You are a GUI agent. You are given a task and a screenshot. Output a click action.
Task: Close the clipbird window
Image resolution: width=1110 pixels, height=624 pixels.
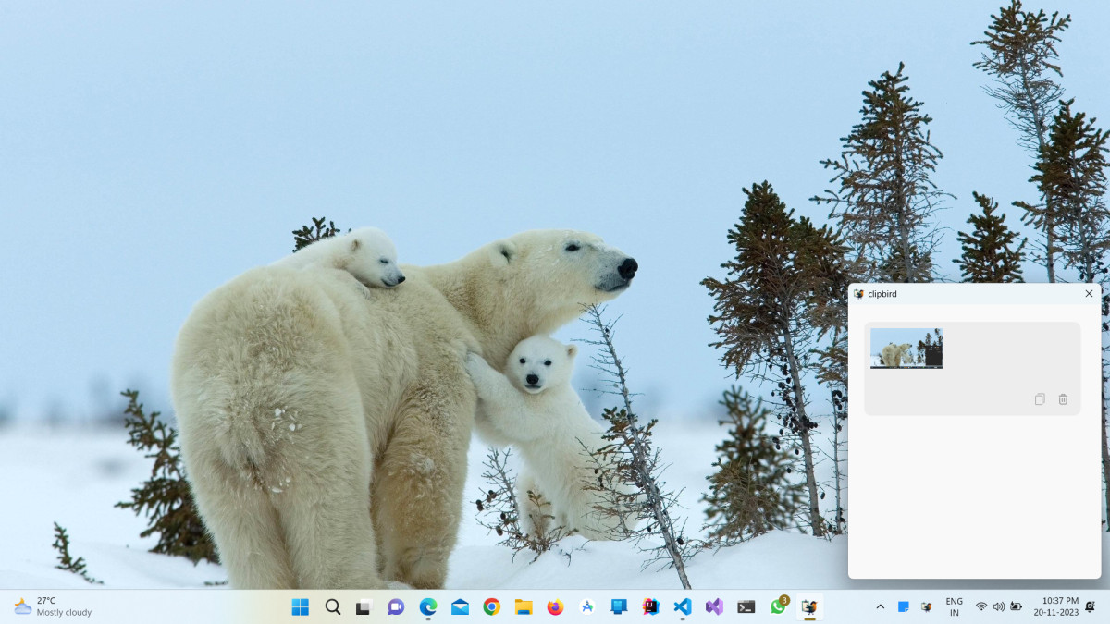(1089, 294)
